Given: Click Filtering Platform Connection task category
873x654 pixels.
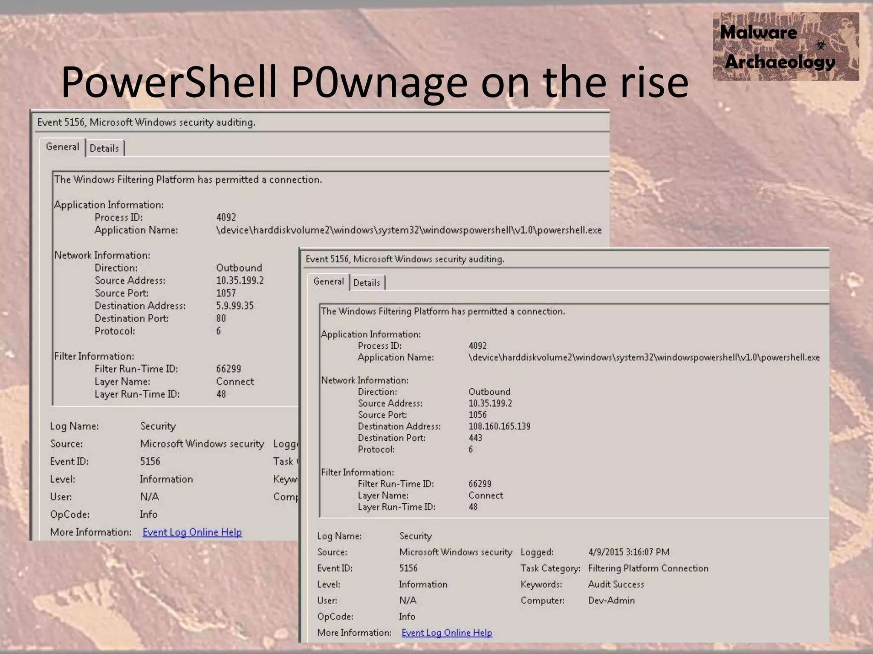Looking at the screenshot, I should (x=648, y=568).
